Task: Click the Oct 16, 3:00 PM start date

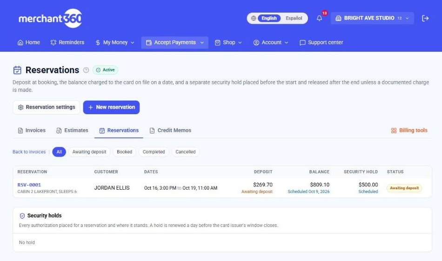Action: pyautogui.click(x=160, y=188)
